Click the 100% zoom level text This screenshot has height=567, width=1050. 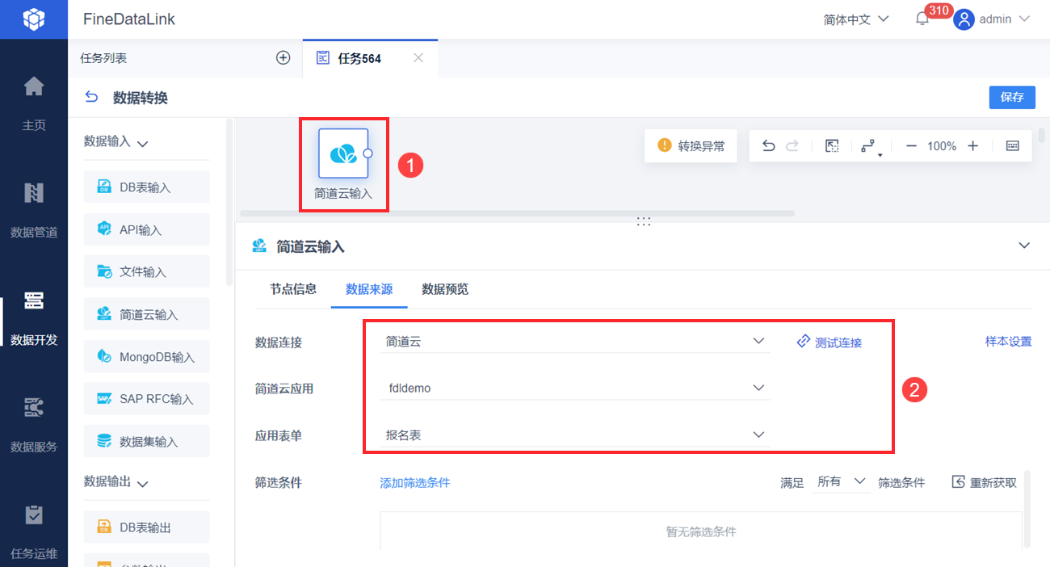[942, 146]
